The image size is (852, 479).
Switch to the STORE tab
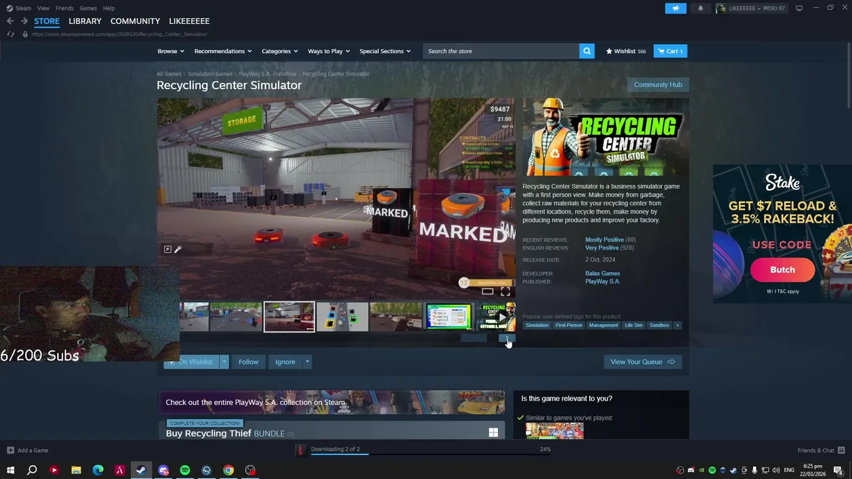point(47,21)
